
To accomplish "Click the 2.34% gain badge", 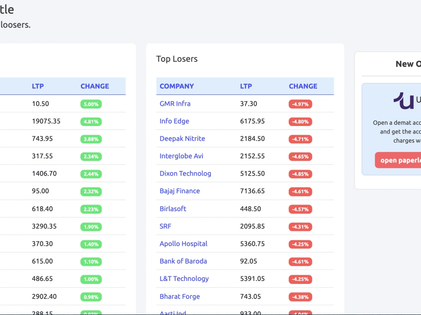I will click(x=91, y=156).
